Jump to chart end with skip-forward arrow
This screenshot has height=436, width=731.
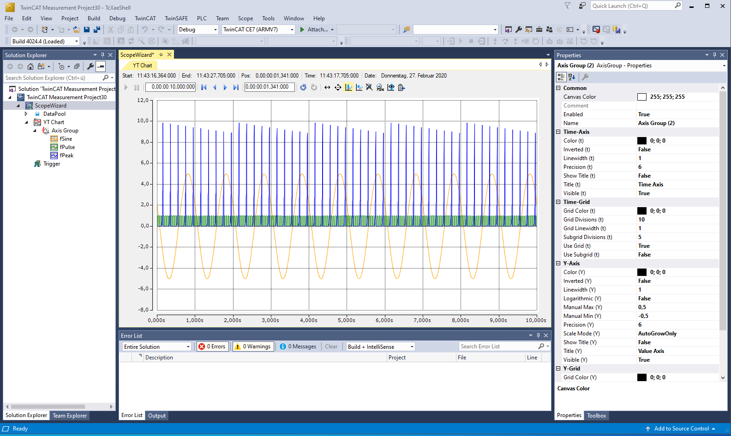coord(236,87)
